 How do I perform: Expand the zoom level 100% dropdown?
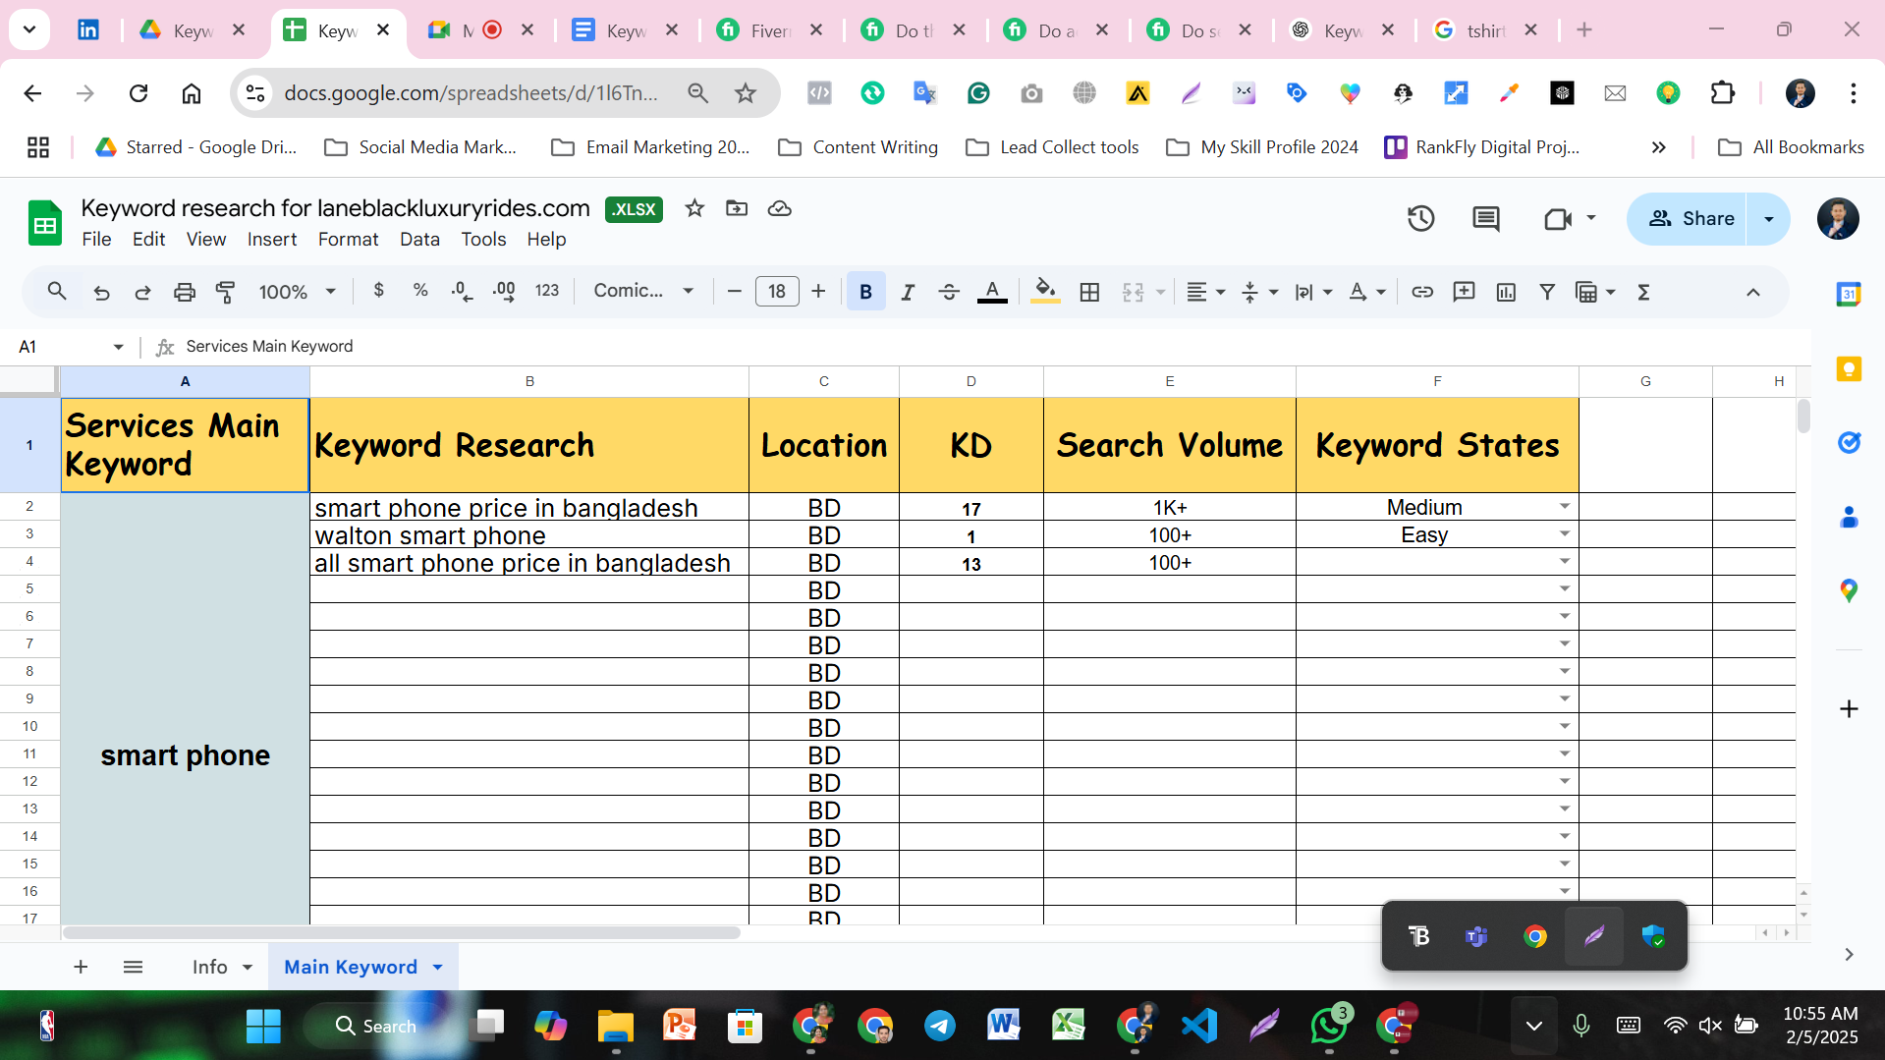297,292
